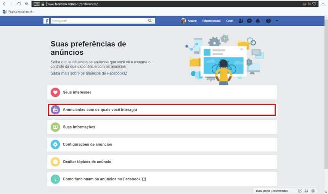Expand the Configurações de anúncios section

click(x=162, y=144)
